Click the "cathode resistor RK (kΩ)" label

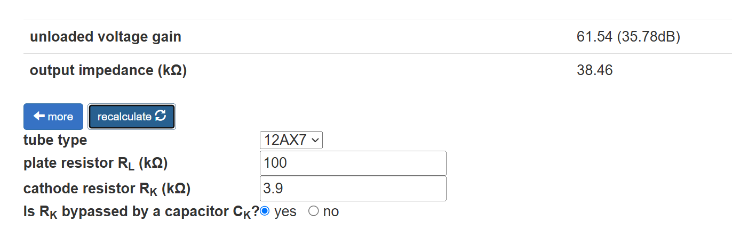click(107, 189)
